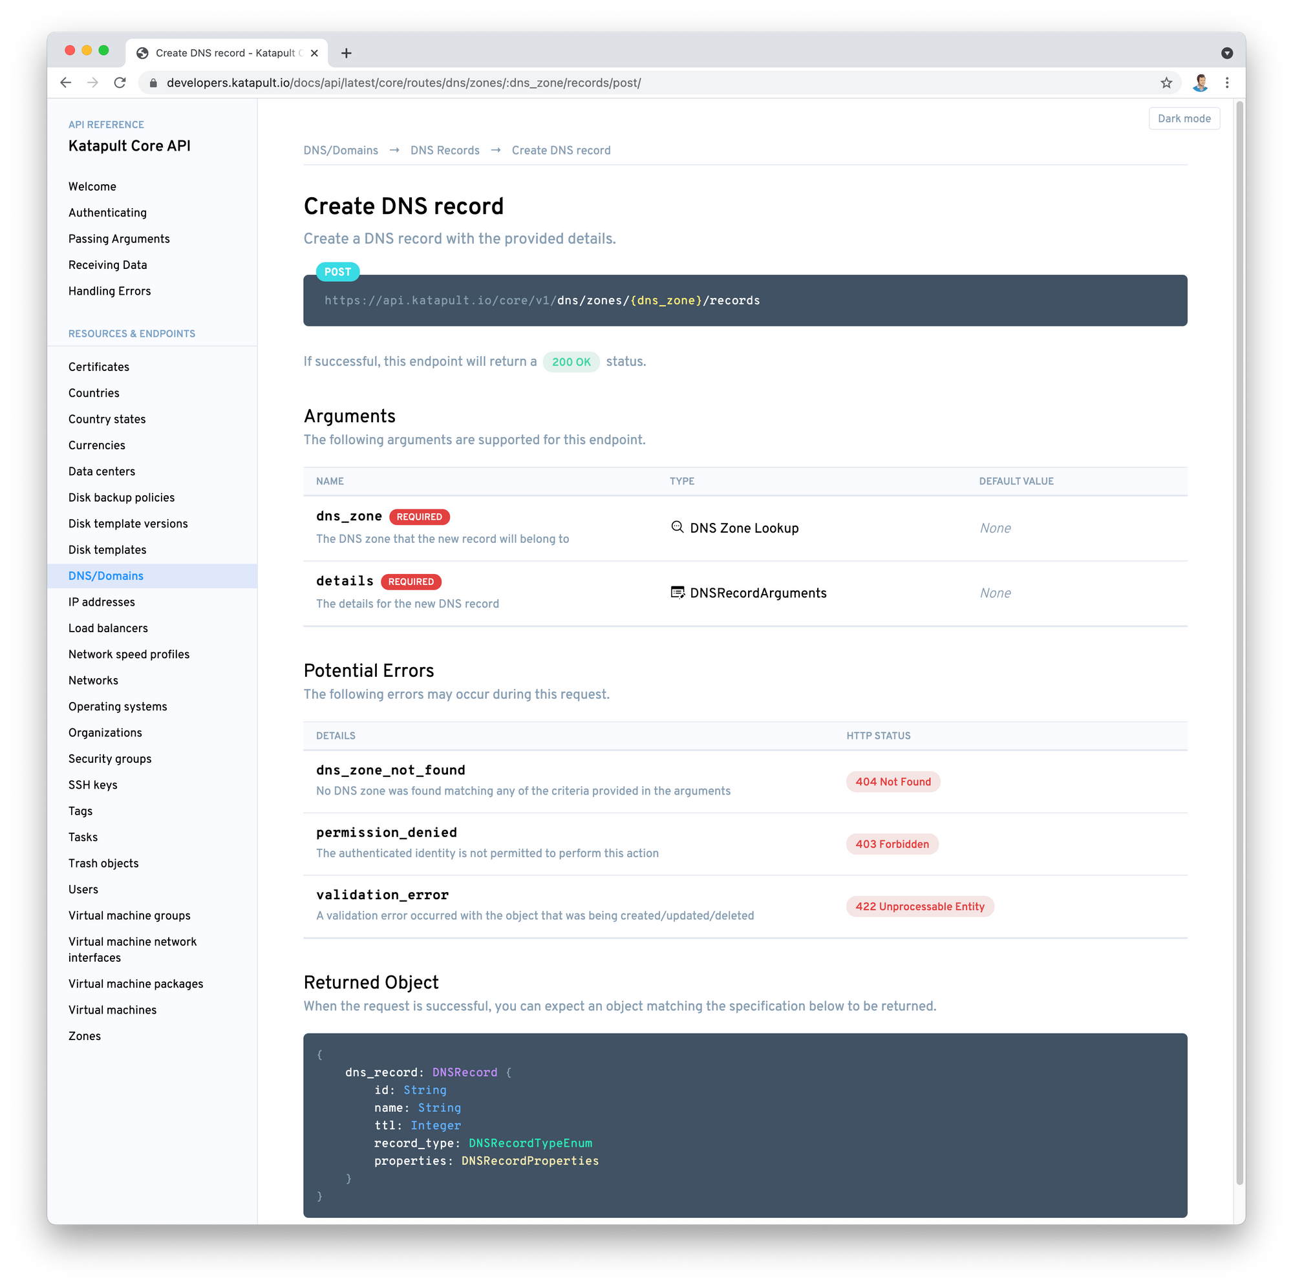
Task: Open Passing Arguments in the sidebar
Action: [119, 239]
